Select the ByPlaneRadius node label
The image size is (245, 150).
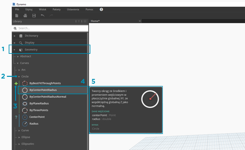(x=39, y=103)
